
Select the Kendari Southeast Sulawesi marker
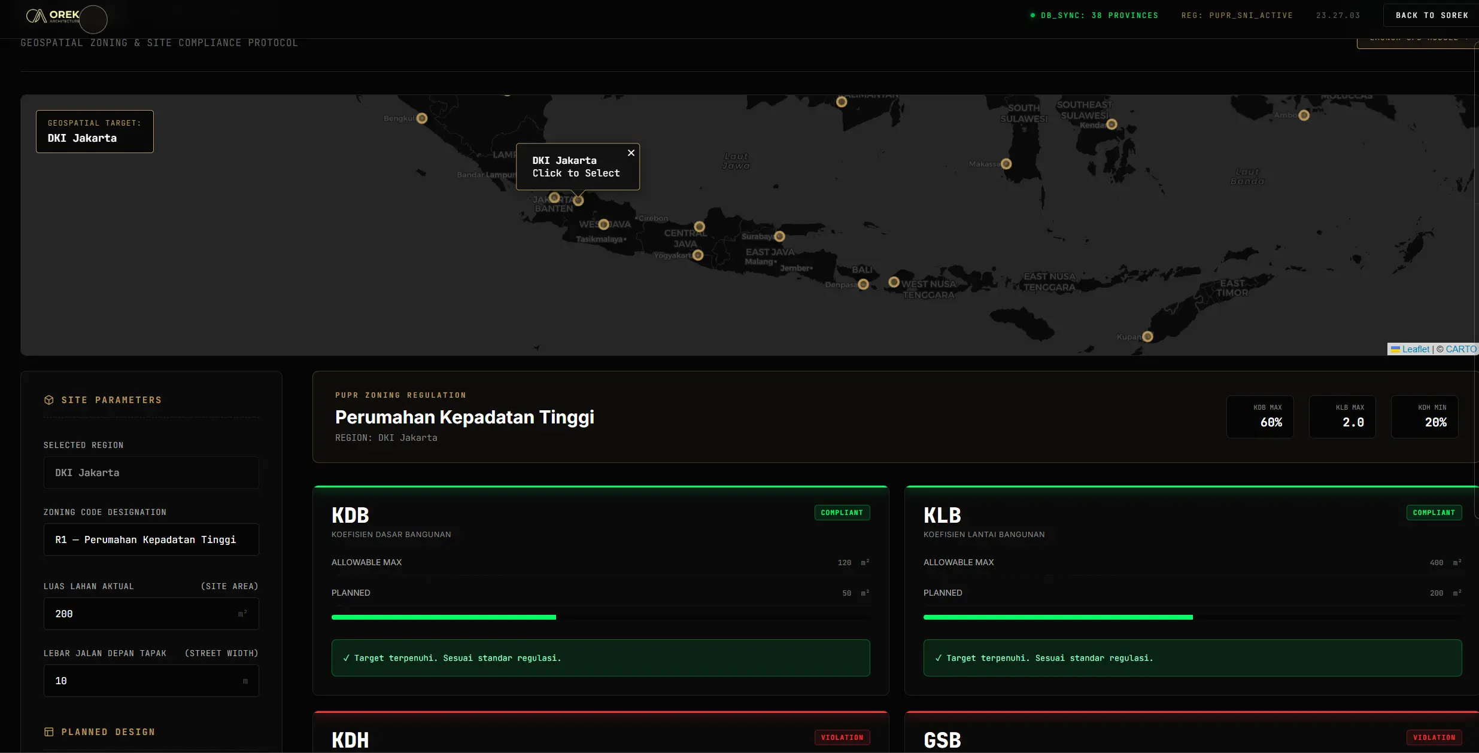pyautogui.click(x=1111, y=124)
